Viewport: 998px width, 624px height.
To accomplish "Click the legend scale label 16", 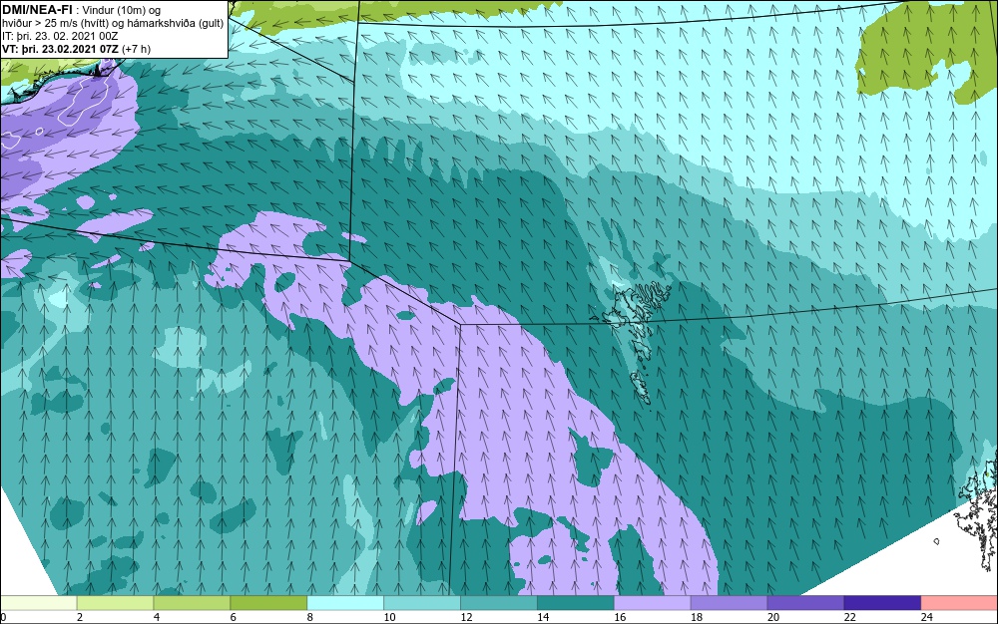I will (x=620, y=617).
